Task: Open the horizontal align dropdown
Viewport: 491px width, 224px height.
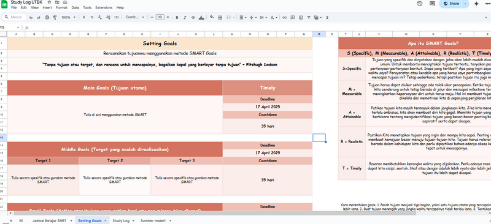Action: (x=242, y=18)
